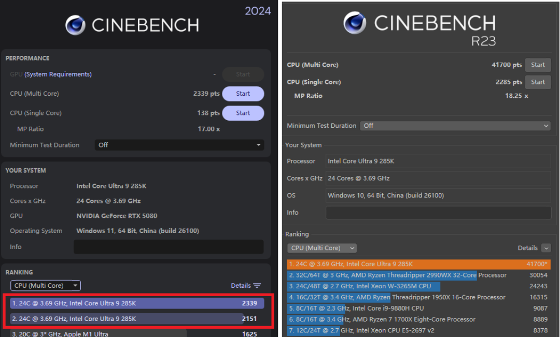Select the top 2339 score ranking entry

(137, 303)
